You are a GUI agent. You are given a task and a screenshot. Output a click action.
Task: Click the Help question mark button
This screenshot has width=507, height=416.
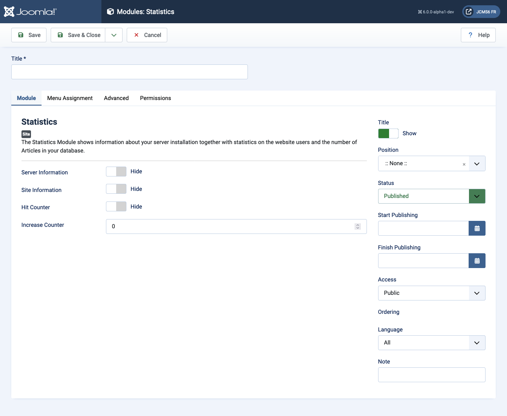click(x=478, y=35)
